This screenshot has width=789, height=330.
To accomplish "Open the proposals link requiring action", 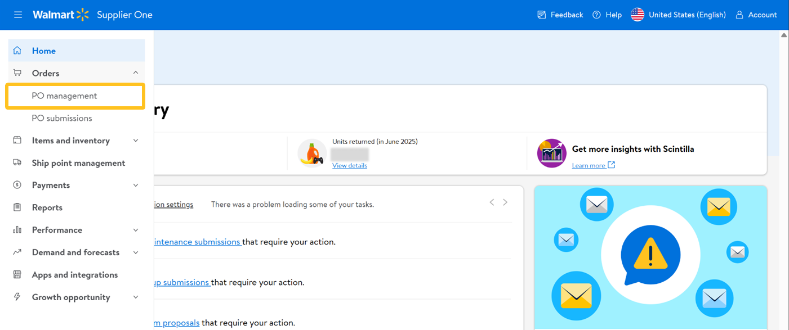I will coord(177,323).
